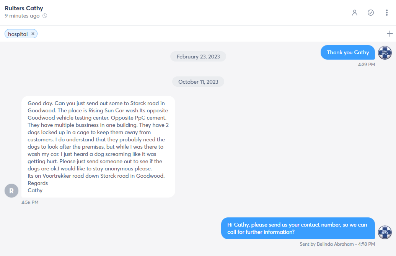
Task: Remove the hospital tag
Action: click(33, 34)
